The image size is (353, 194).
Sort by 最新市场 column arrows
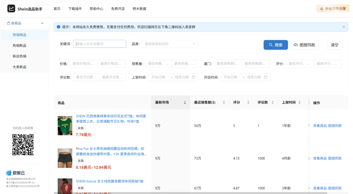click(x=185, y=102)
